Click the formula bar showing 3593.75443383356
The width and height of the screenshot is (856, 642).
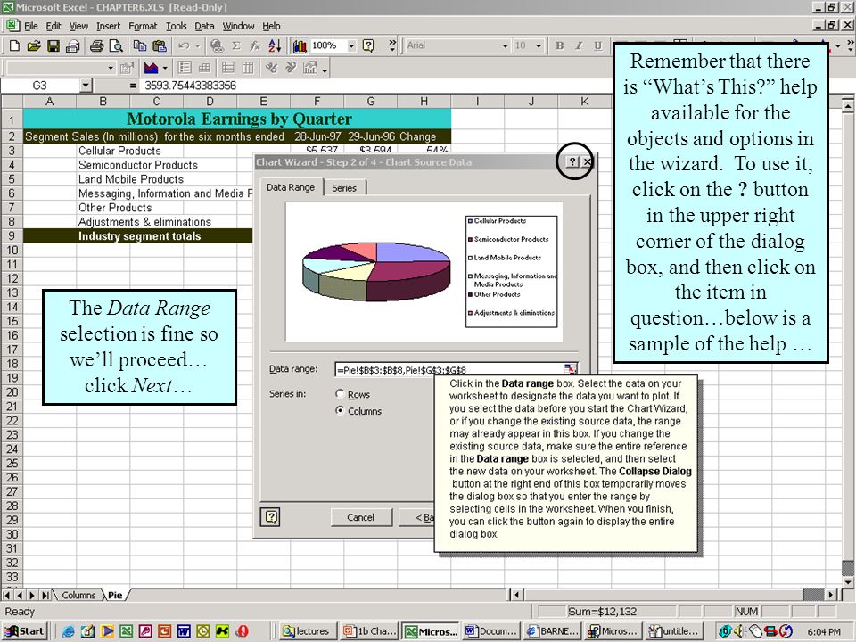click(x=189, y=86)
